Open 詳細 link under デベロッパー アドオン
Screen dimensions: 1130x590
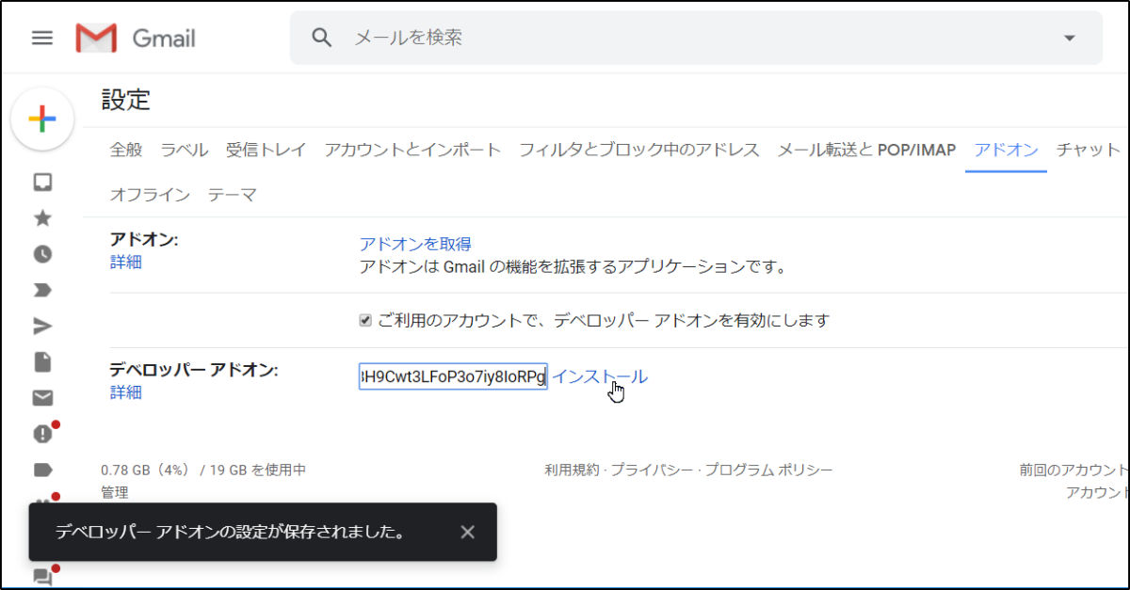(126, 392)
